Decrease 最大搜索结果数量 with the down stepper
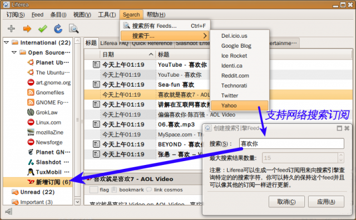 pos(341,161)
